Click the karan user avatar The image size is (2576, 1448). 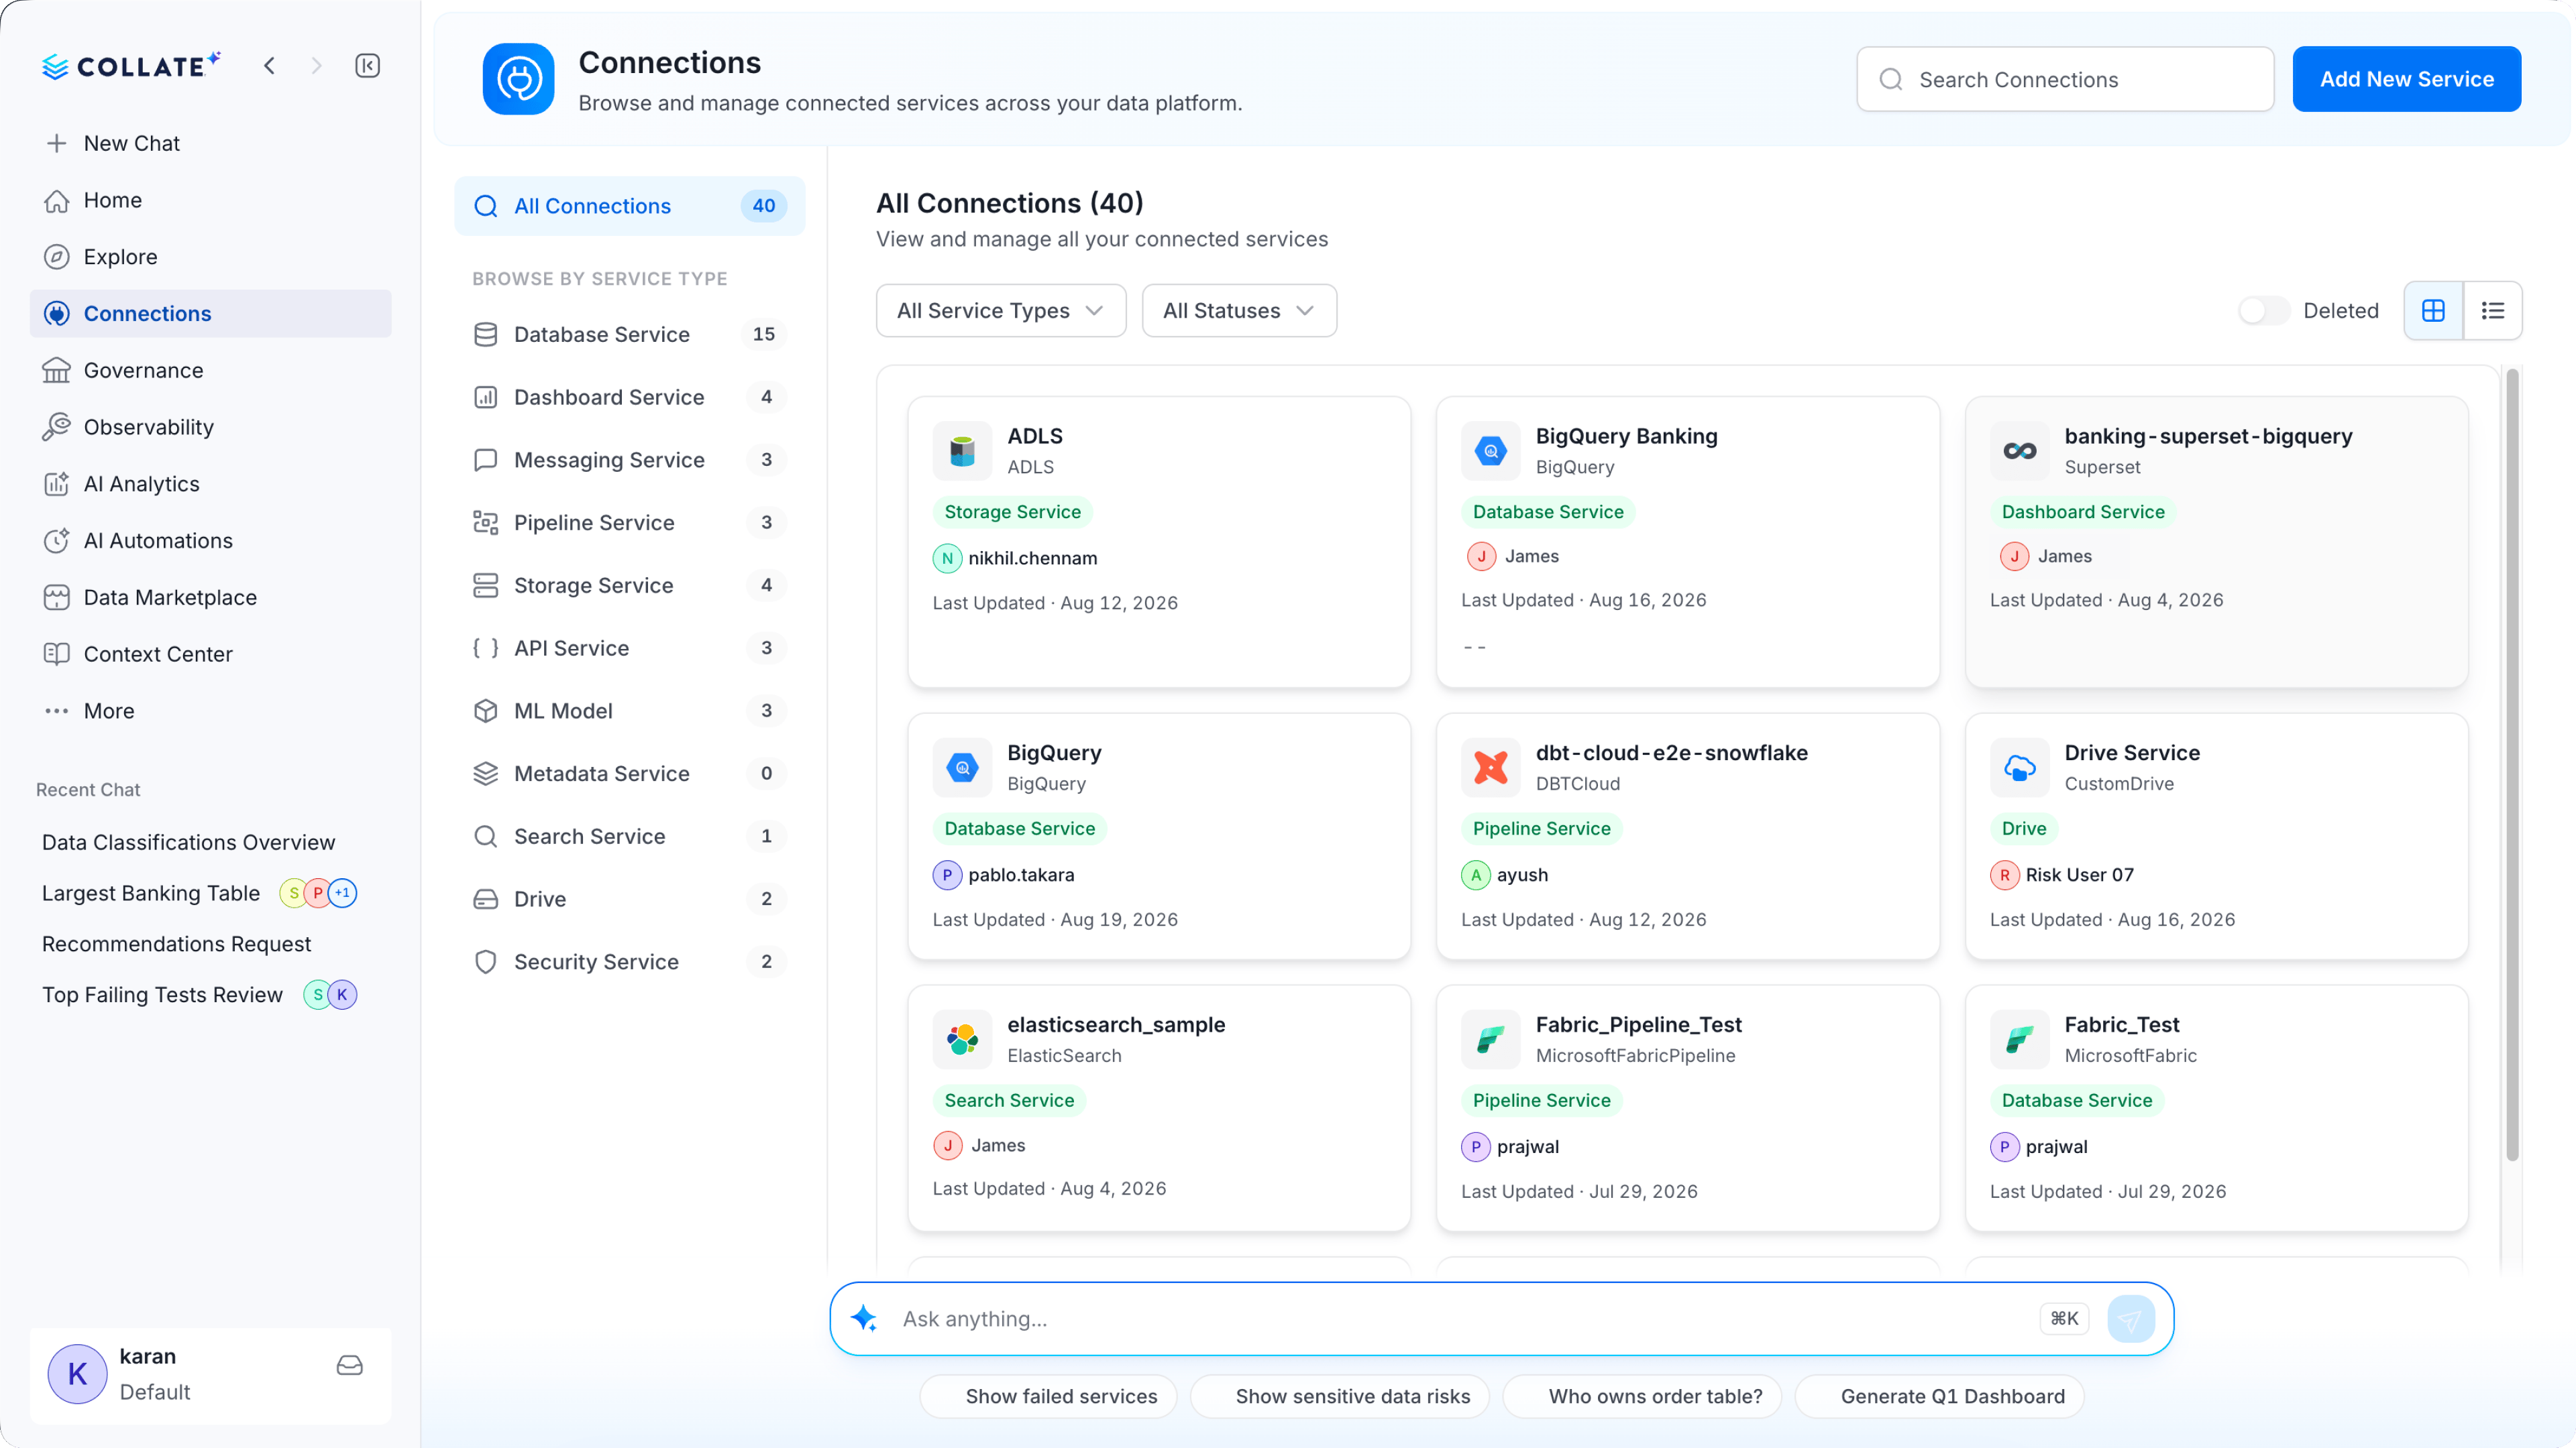[77, 1374]
